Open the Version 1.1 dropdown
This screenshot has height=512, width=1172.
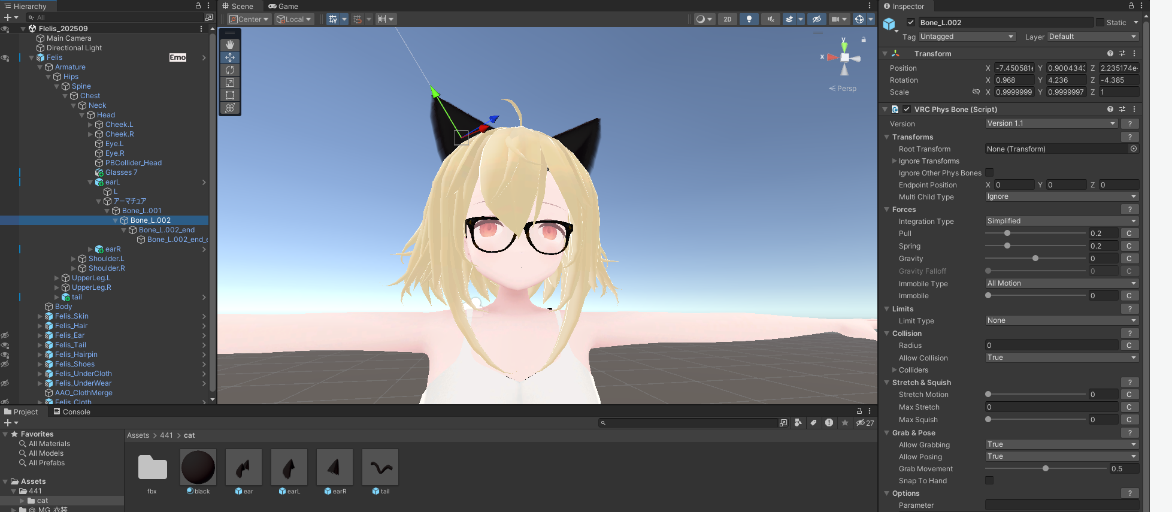point(1052,124)
